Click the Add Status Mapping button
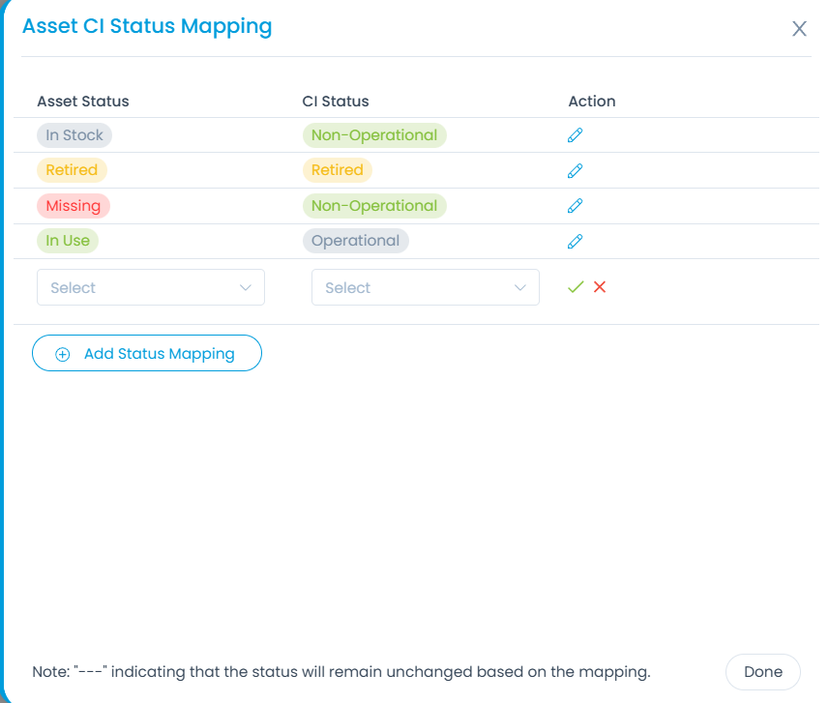This screenshot has height=703, width=829. pos(146,353)
